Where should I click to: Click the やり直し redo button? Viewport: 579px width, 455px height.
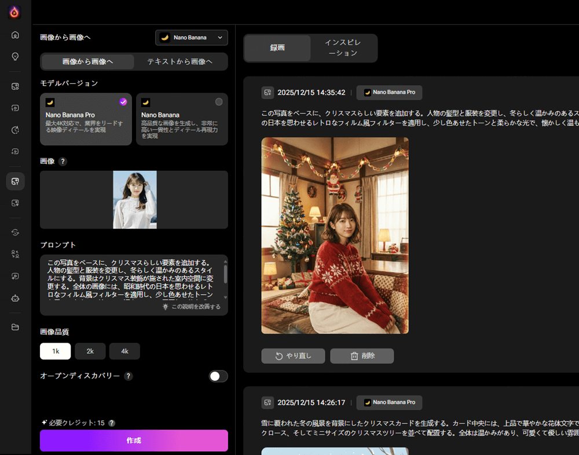292,356
